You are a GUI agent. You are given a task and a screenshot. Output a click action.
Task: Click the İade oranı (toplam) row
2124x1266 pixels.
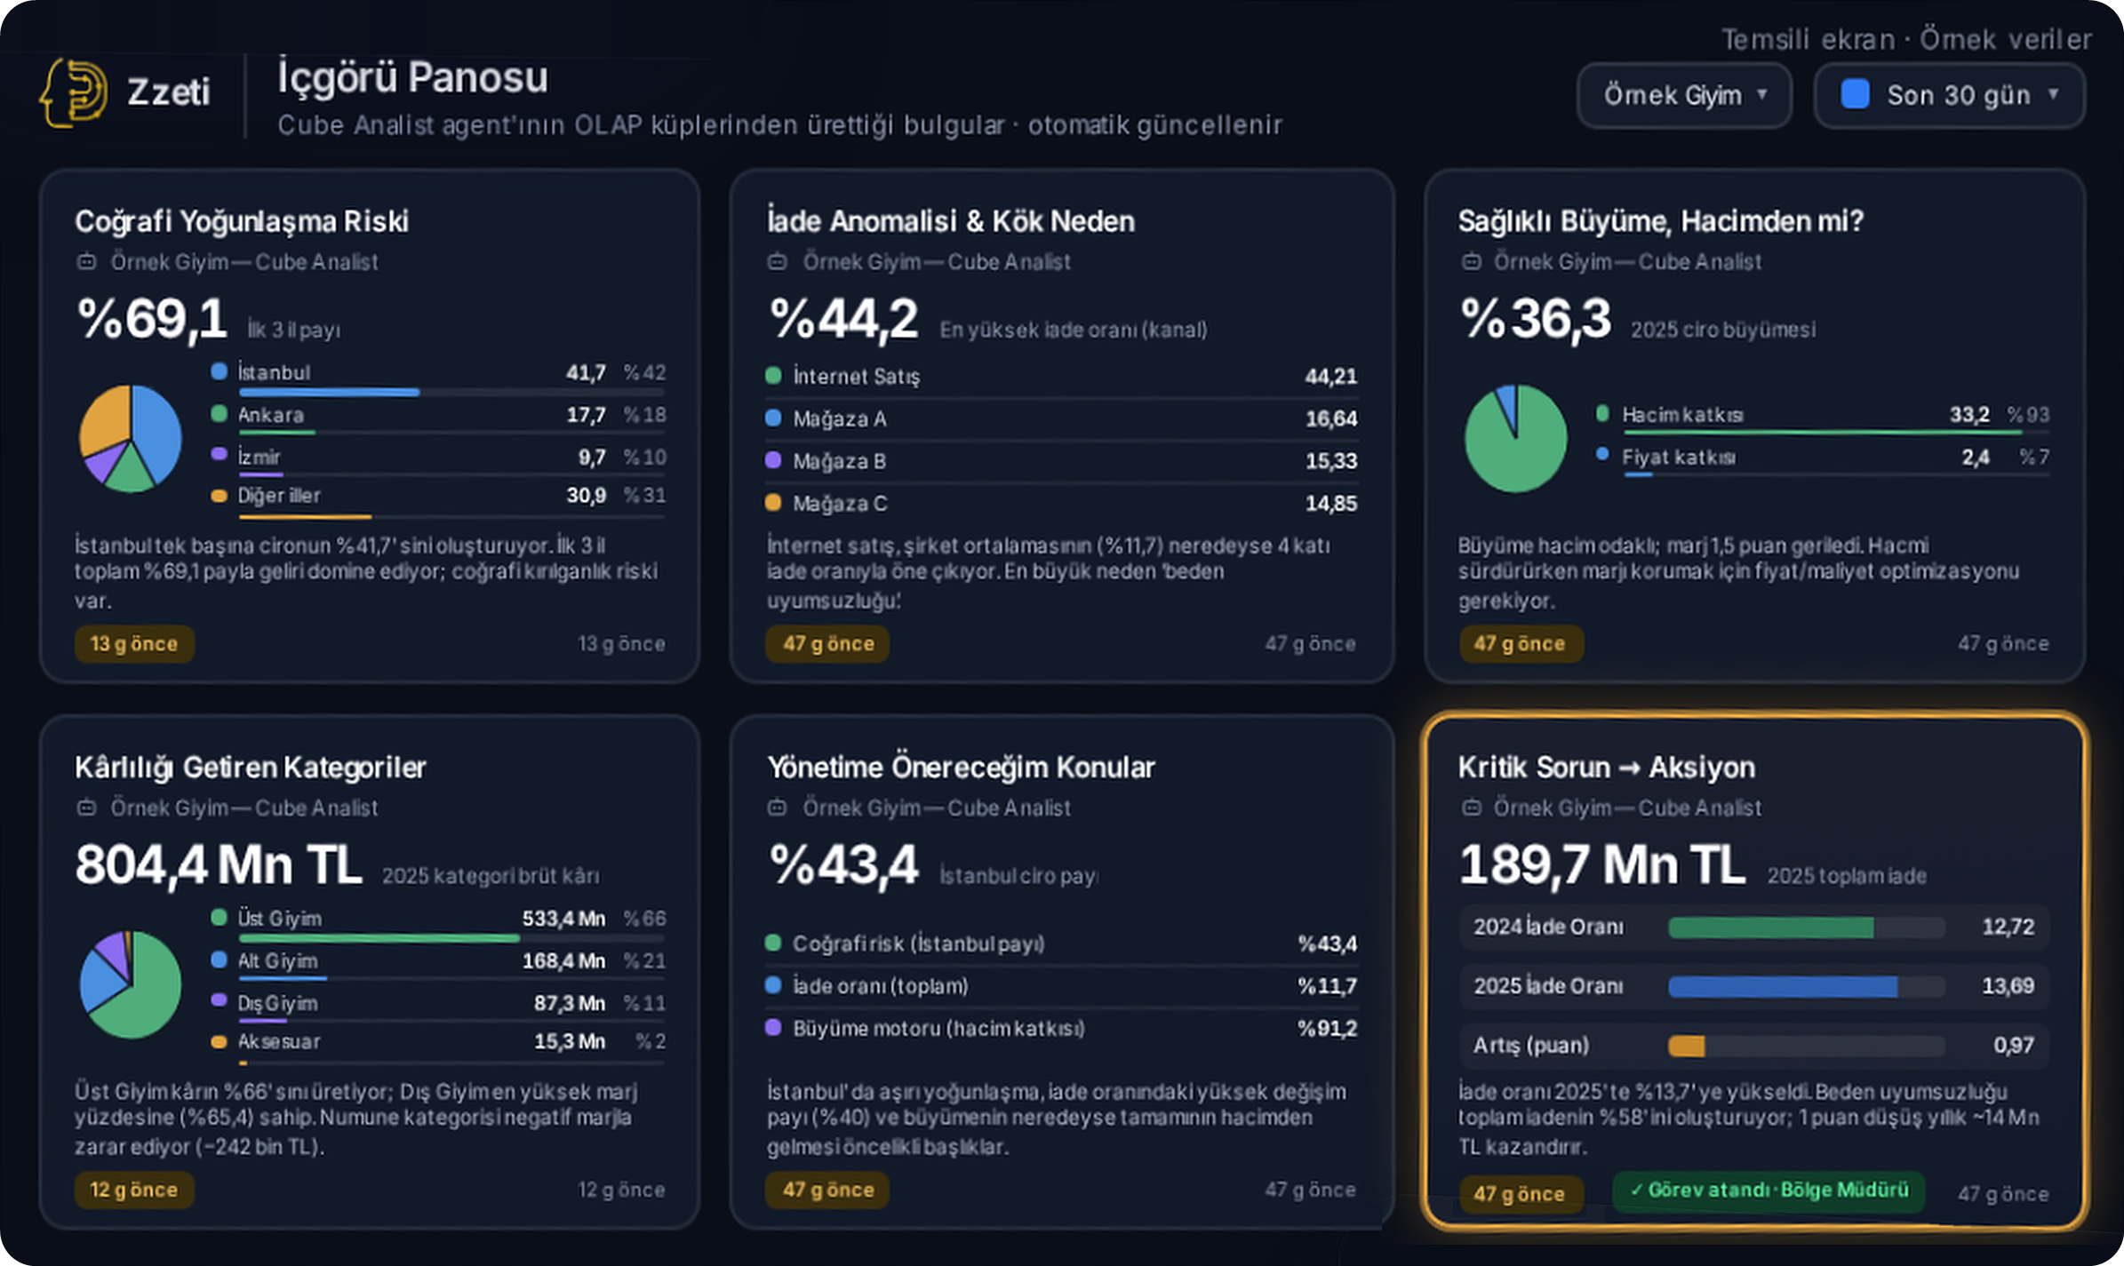point(1061,986)
